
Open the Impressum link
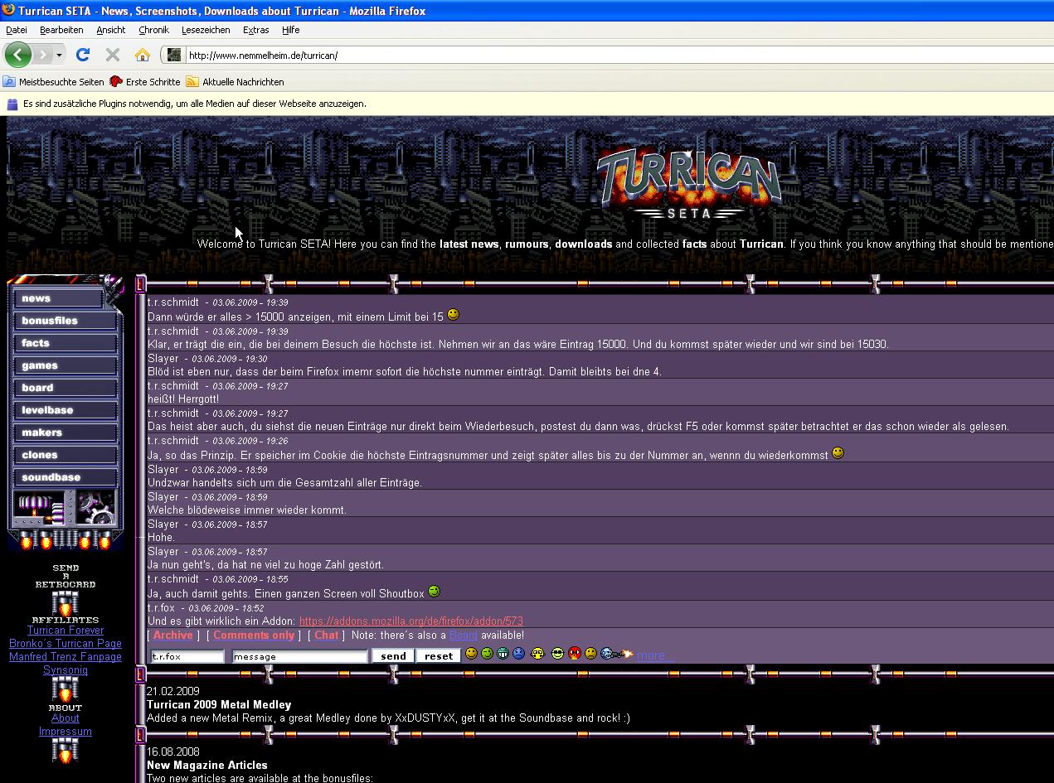(x=66, y=732)
